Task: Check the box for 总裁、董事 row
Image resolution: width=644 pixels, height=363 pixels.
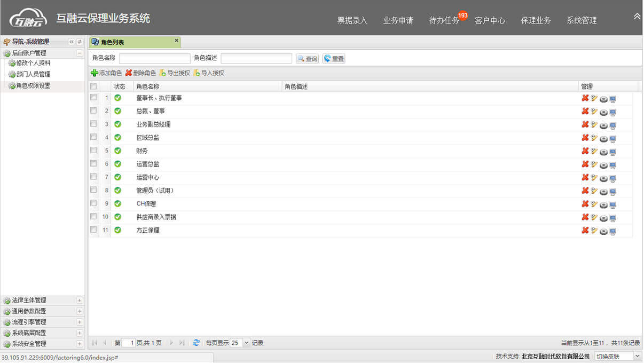Action: tap(93, 111)
